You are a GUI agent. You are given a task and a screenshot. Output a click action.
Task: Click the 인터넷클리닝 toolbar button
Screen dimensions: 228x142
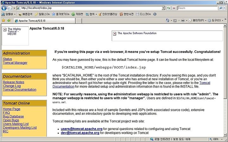coord(108,14)
